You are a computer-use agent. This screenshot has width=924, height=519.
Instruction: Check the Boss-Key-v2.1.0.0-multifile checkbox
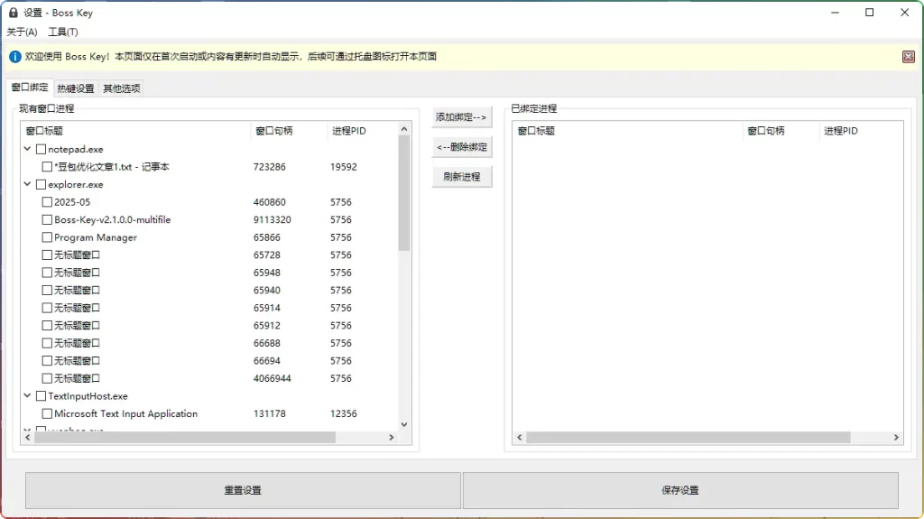(47, 220)
